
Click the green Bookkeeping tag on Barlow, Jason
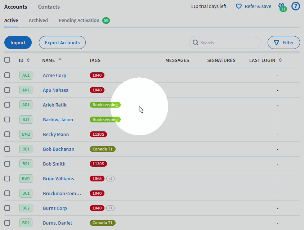pyautogui.click(x=105, y=119)
